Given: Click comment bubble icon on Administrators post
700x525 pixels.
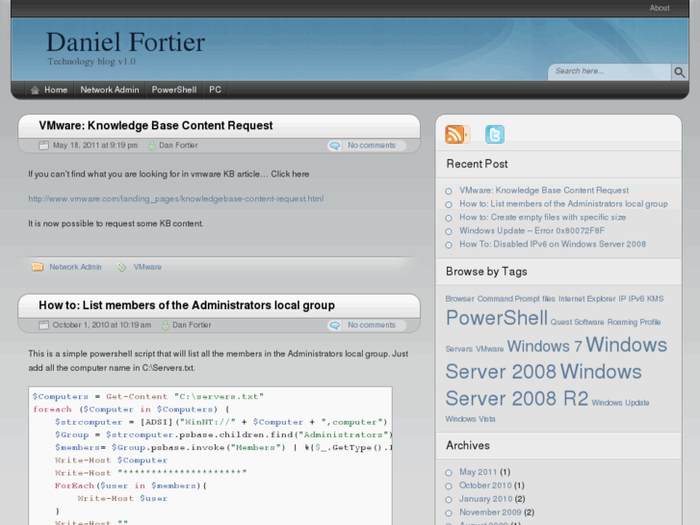Looking at the screenshot, I should [334, 326].
